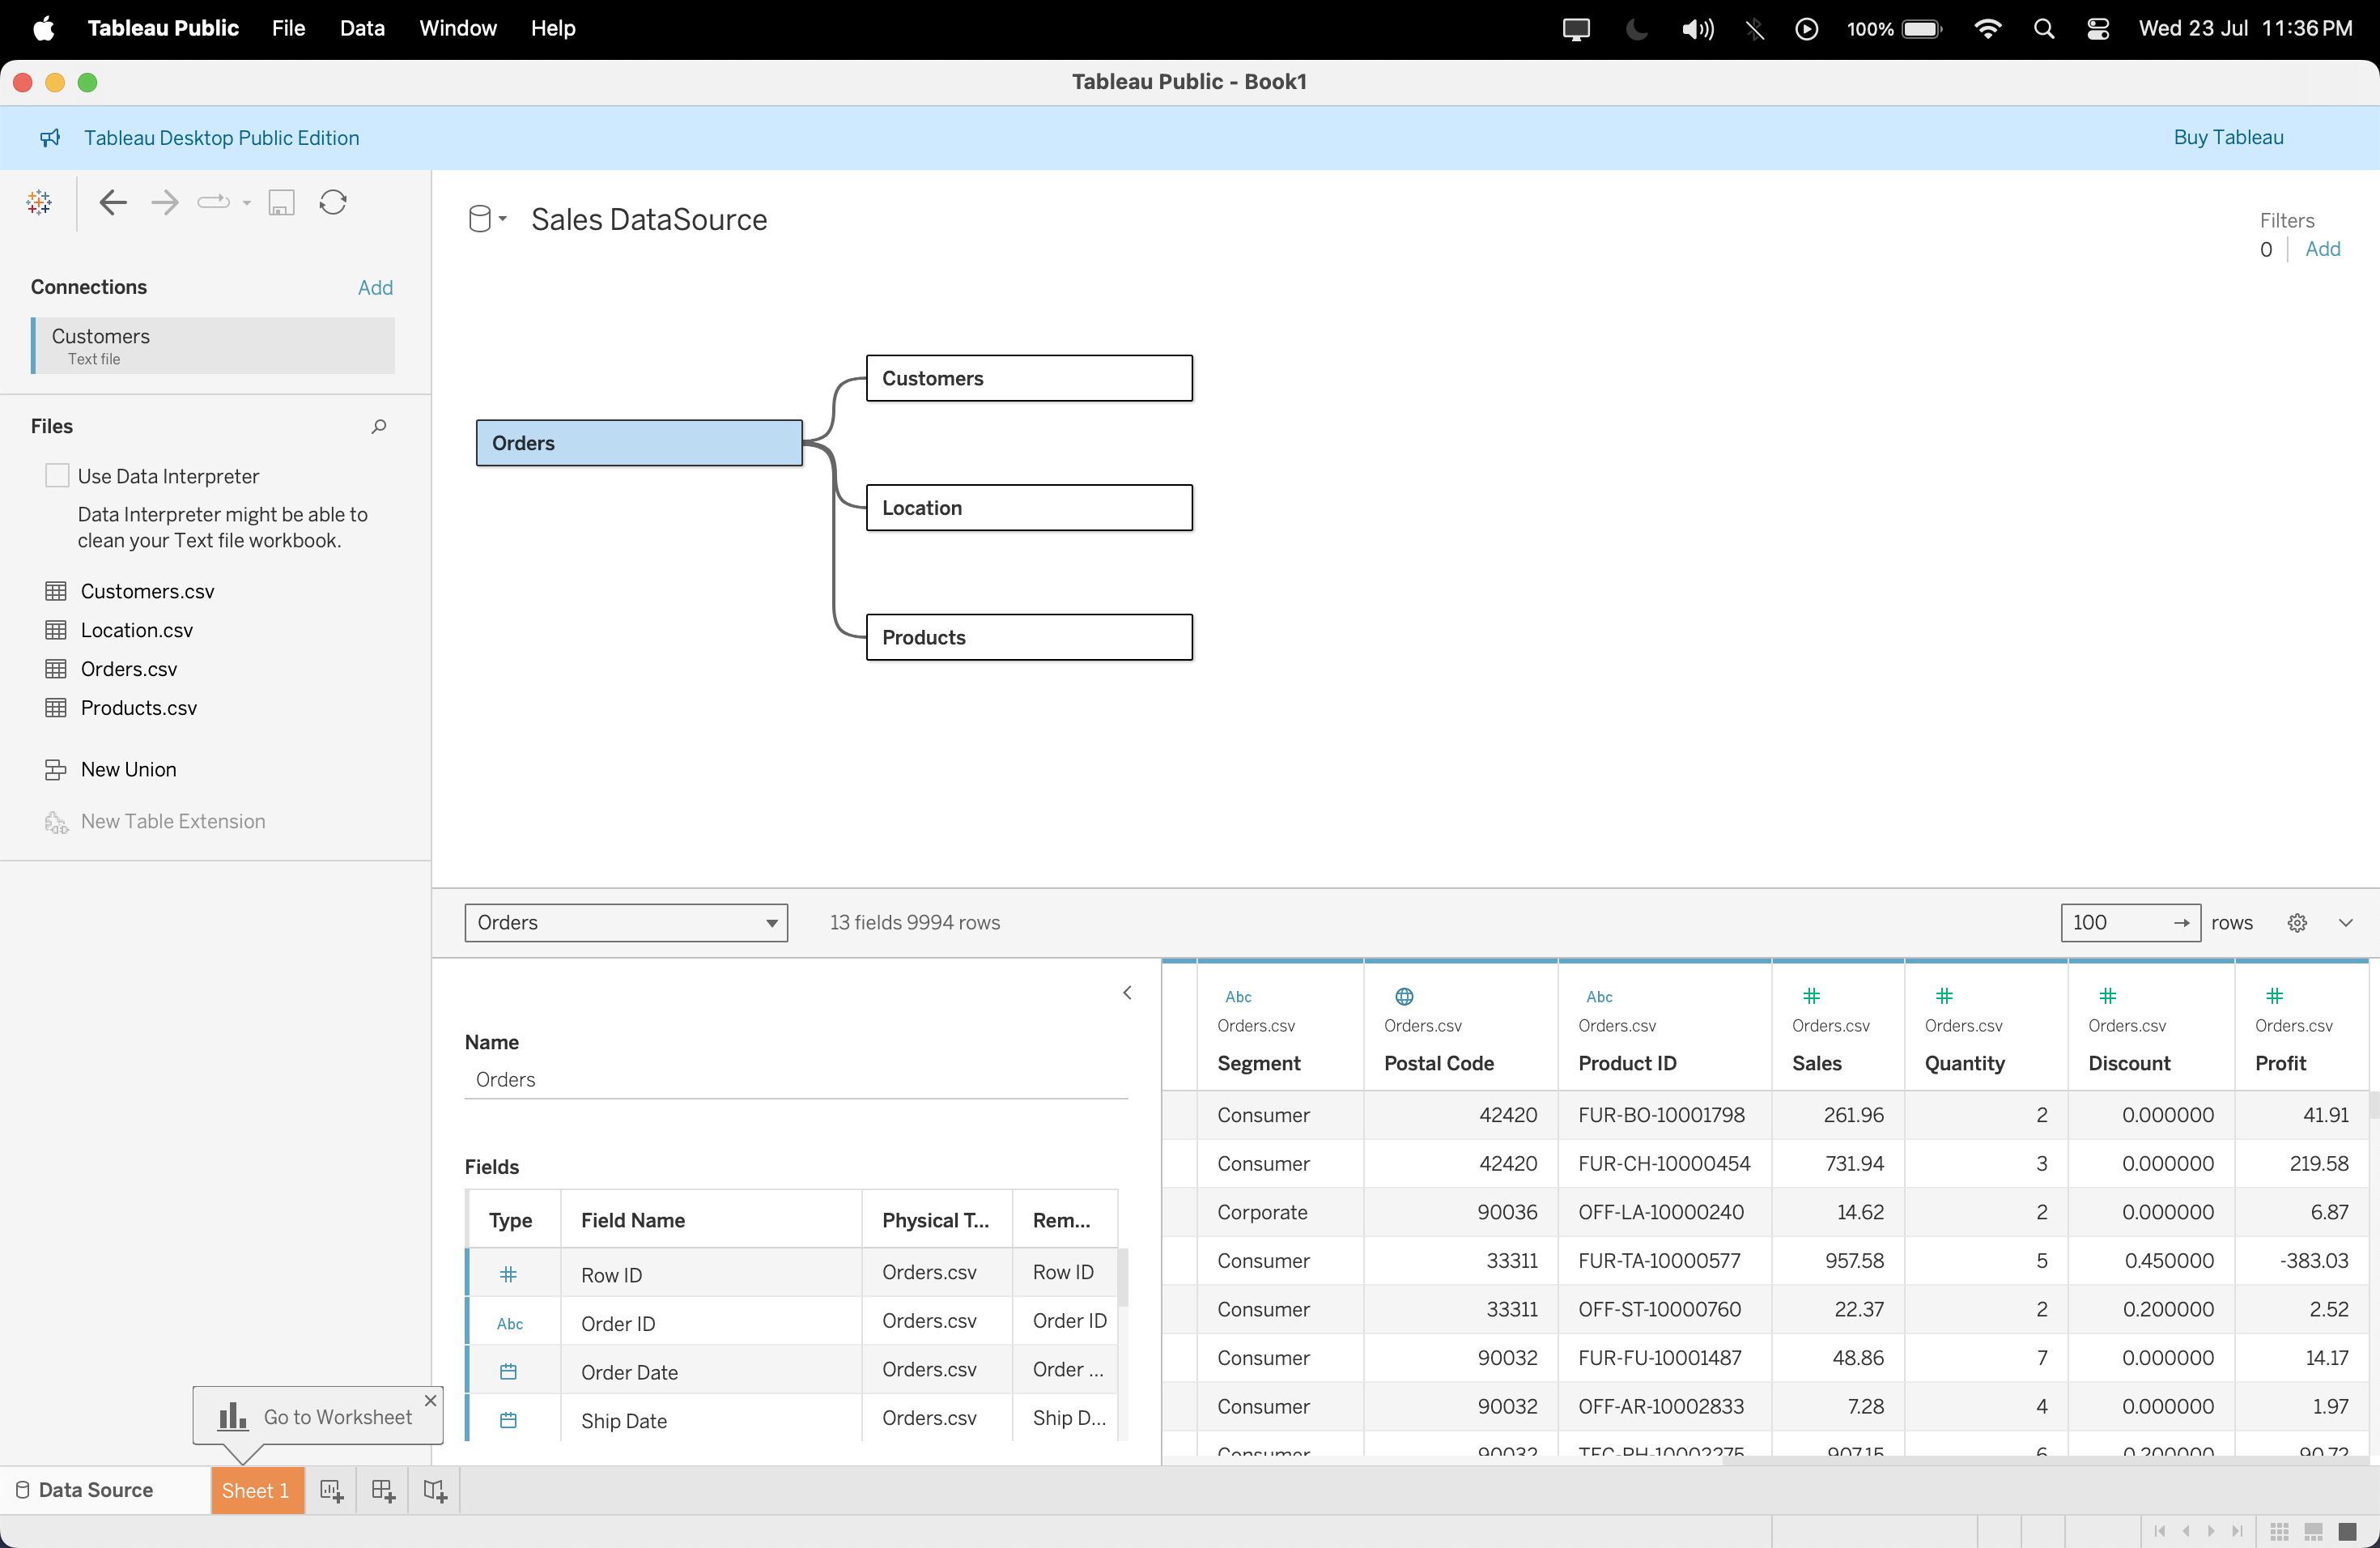Click the number type icon for Sales
Screen dimensions: 2380x1548
click(x=1811, y=996)
